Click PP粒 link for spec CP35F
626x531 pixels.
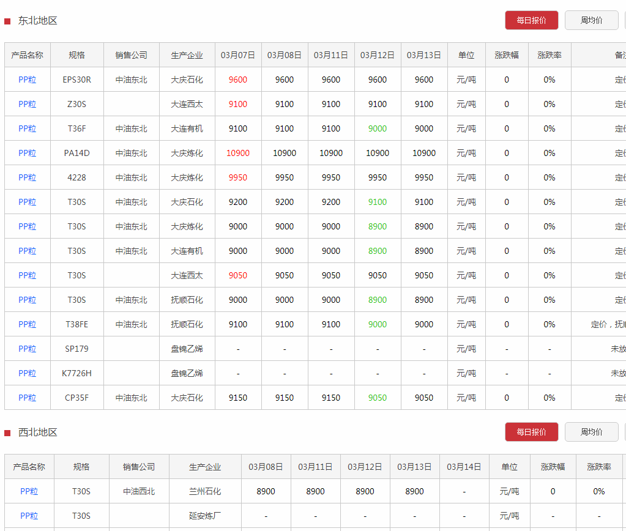point(28,398)
